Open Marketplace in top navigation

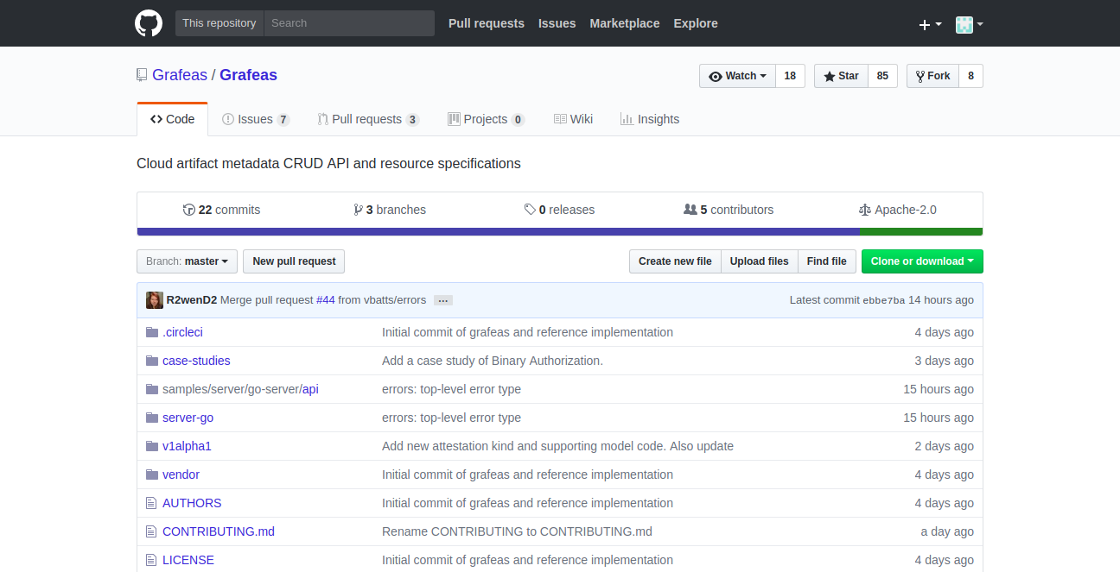[x=625, y=23]
